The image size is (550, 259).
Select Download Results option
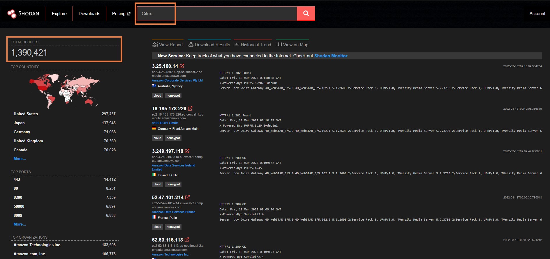(x=209, y=45)
